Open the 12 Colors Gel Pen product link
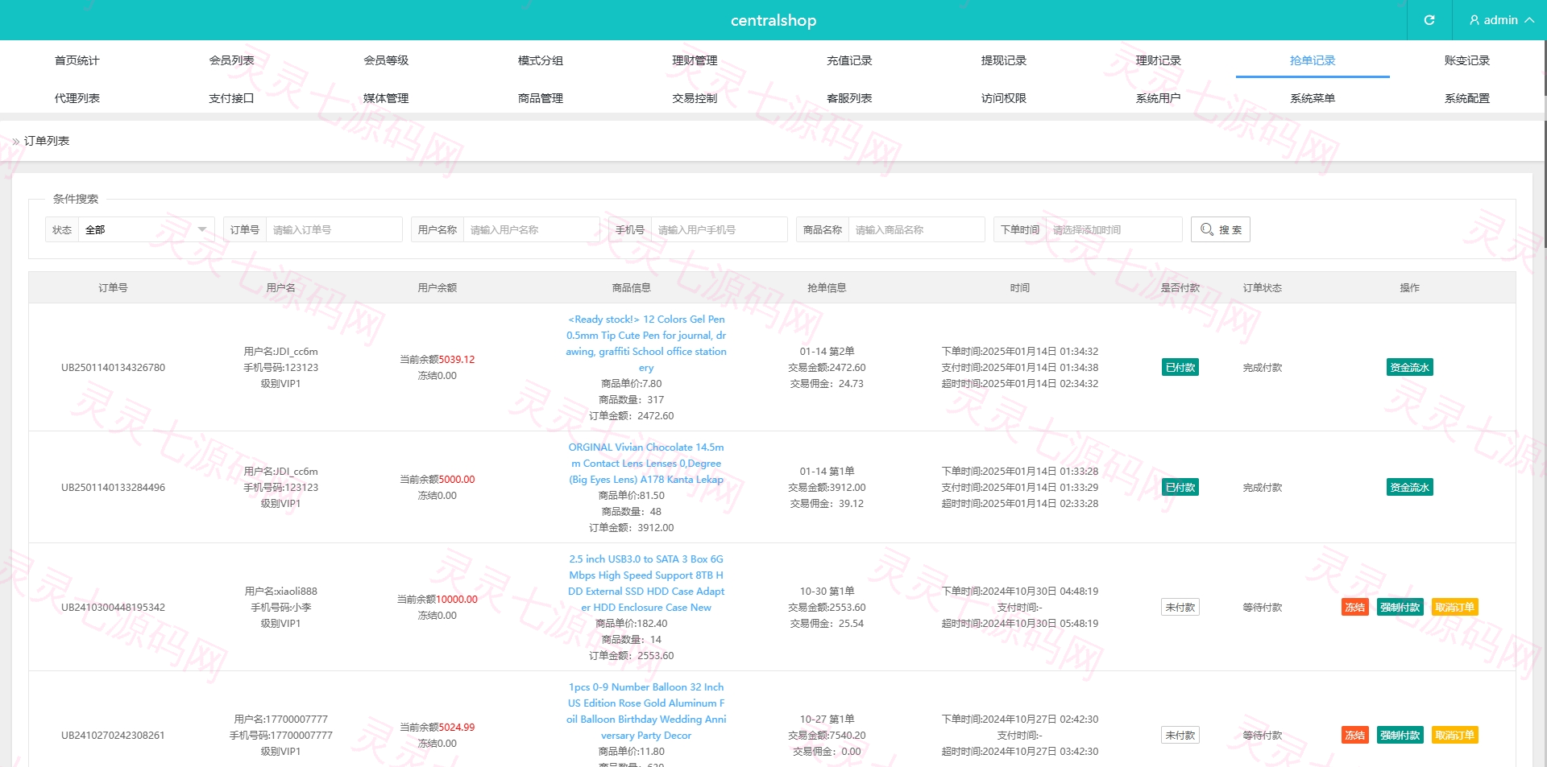This screenshot has height=767, width=1547. pos(646,344)
